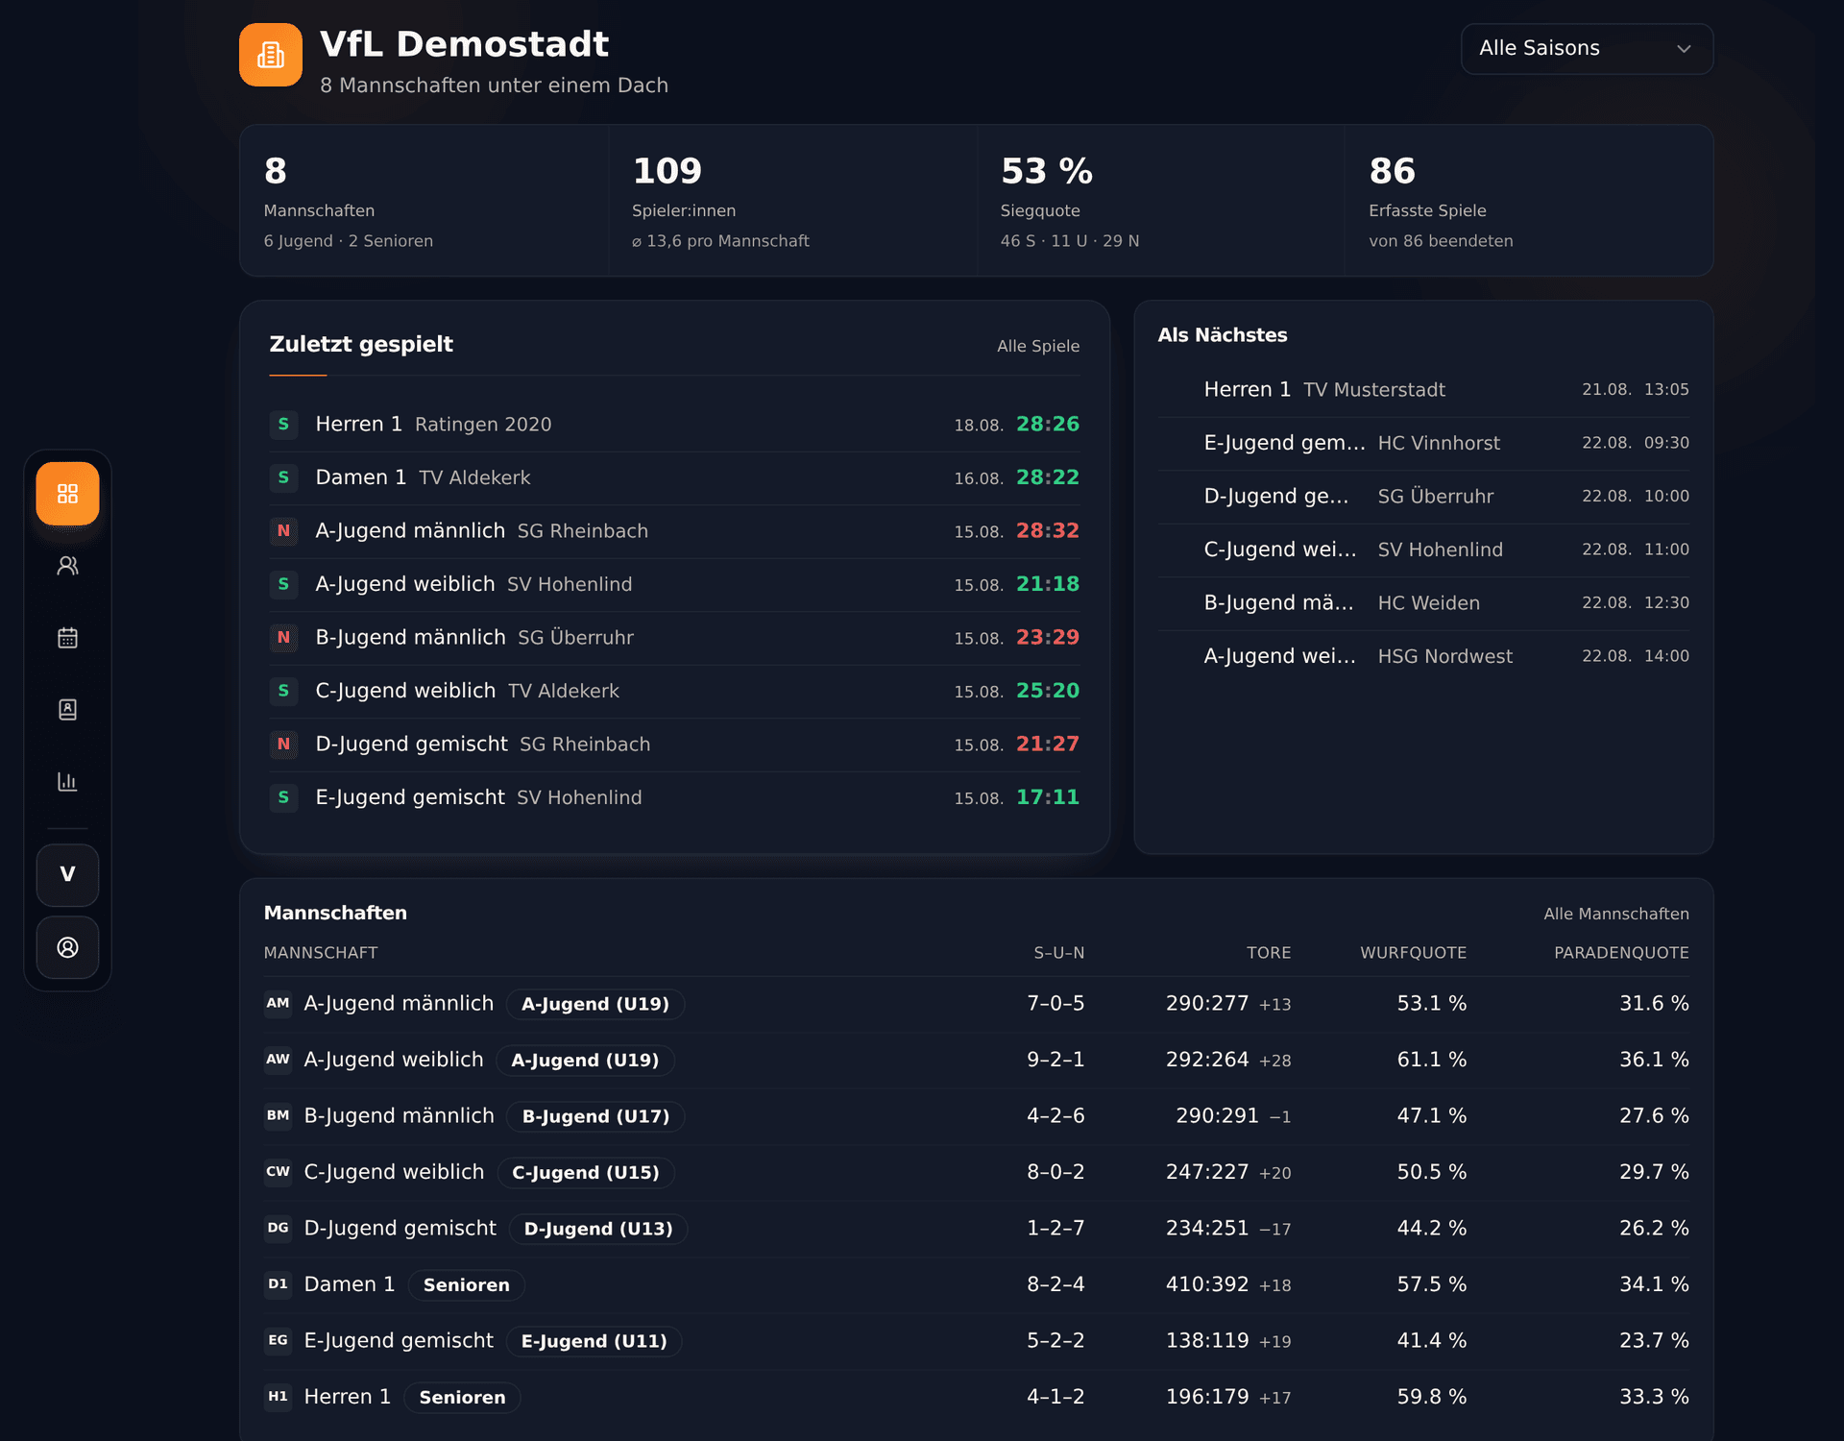Click the S badge for C-Jugend weiblich
Viewport: 1844px width, 1441px height.
(283, 691)
